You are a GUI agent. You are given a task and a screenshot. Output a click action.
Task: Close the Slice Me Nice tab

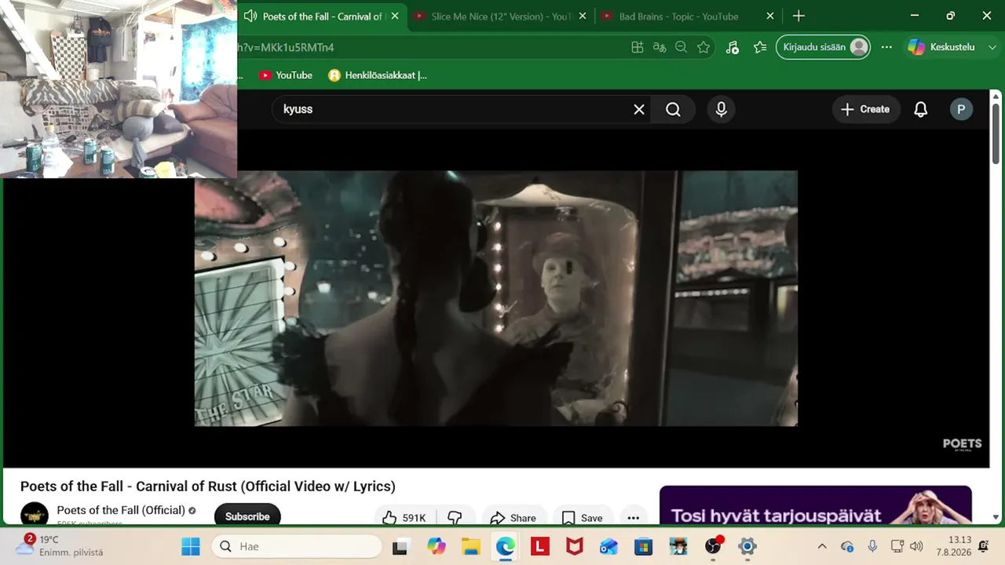[583, 16]
